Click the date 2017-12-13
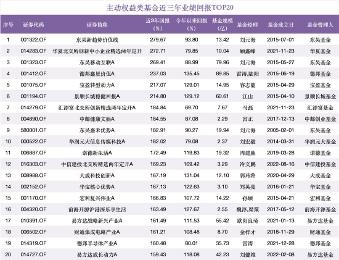 [280, 119]
